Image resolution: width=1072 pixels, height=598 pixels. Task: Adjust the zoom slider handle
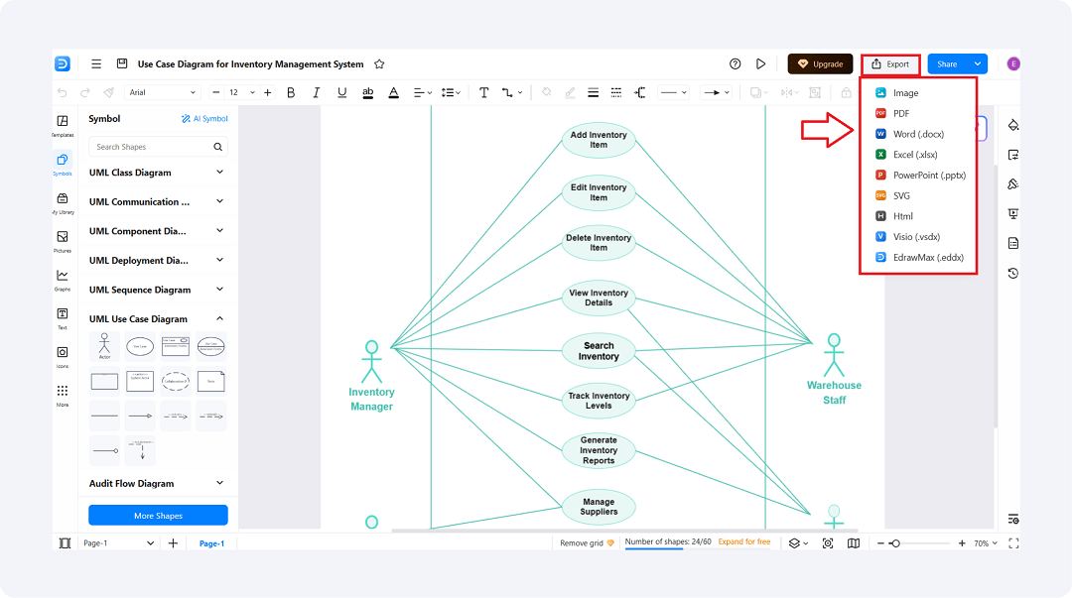(895, 543)
